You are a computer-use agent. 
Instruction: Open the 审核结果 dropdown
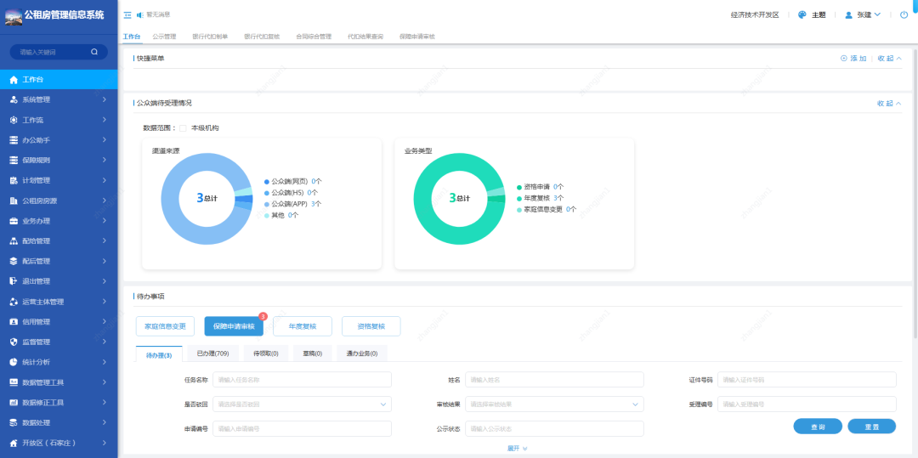[554, 404]
